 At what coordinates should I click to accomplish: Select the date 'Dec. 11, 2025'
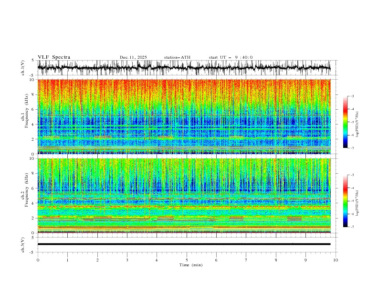coord(133,57)
